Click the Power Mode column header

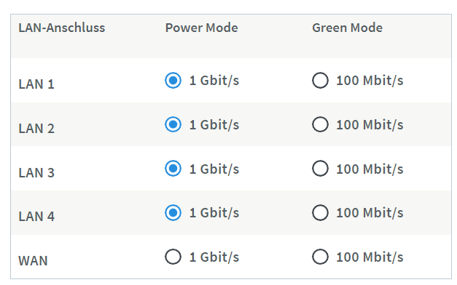point(201,28)
